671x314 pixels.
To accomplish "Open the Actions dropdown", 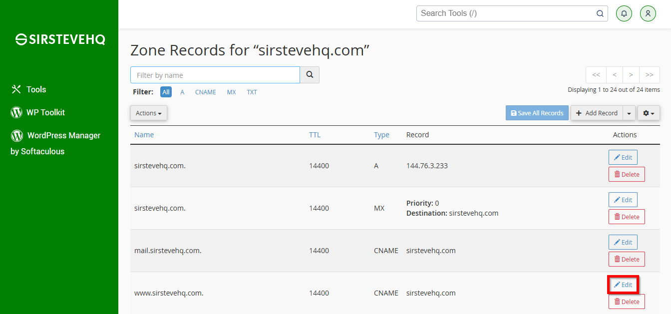I will click(149, 113).
